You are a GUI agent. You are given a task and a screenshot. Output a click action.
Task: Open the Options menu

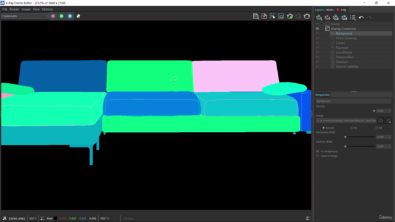[47, 9]
